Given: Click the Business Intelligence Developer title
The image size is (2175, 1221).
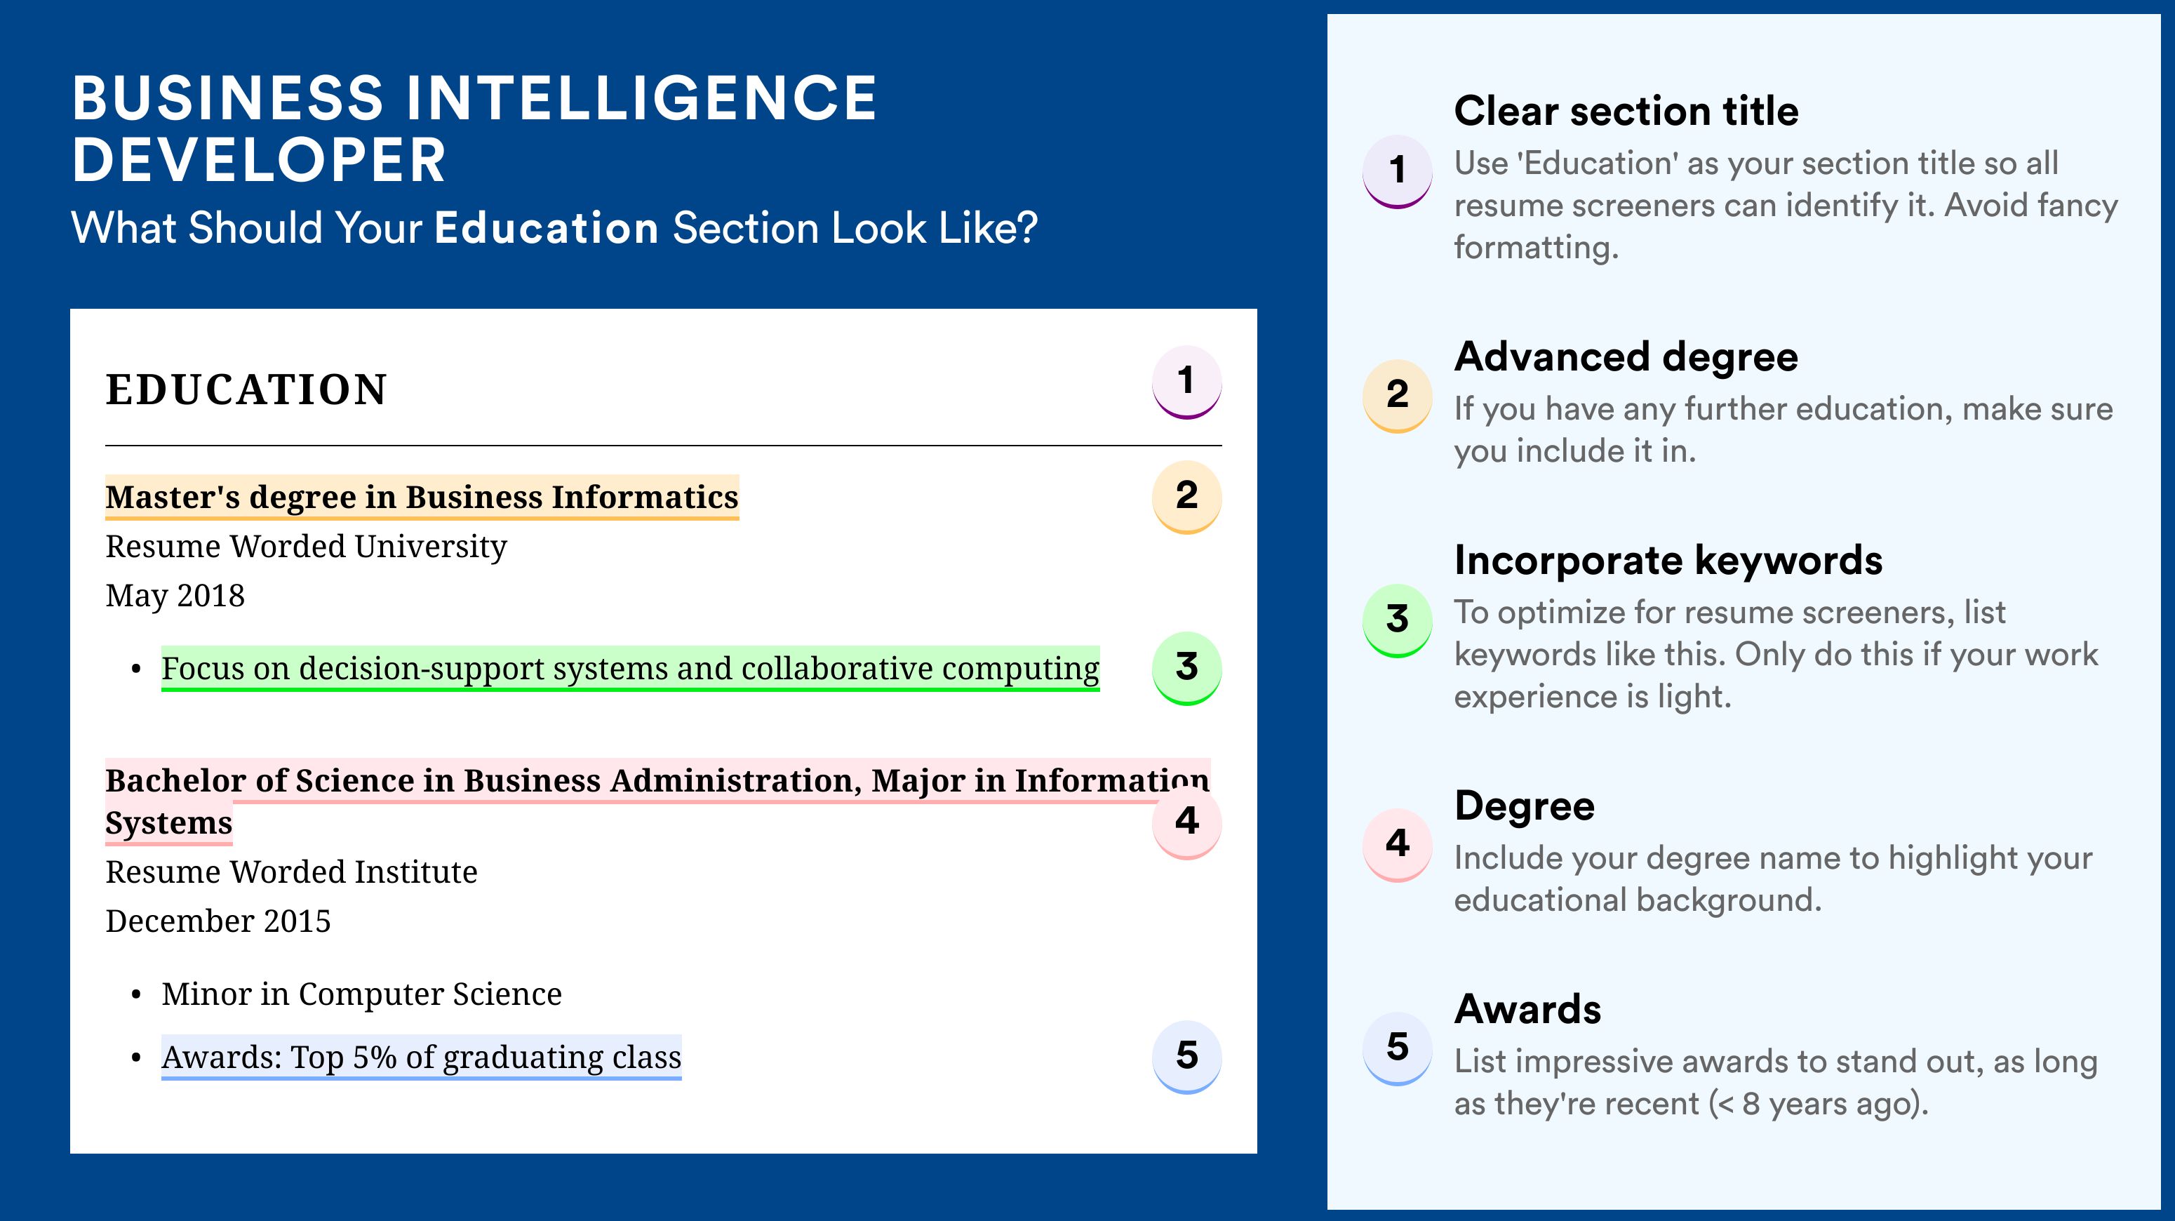Looking at the screenshot, I should point(474,128).
